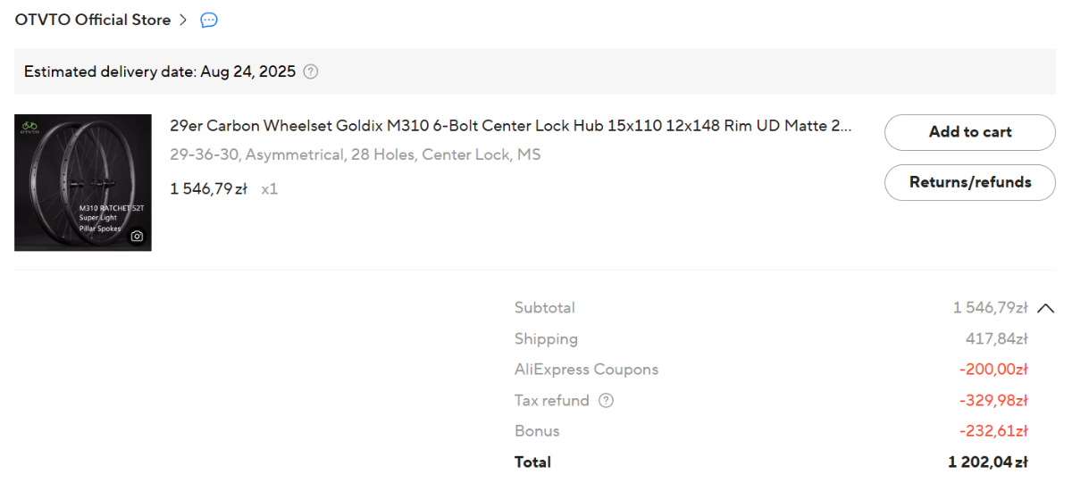Open Returns/refunds for this order
The width and height of the screenshot is (1072, 491).
(x=969, y=182)
